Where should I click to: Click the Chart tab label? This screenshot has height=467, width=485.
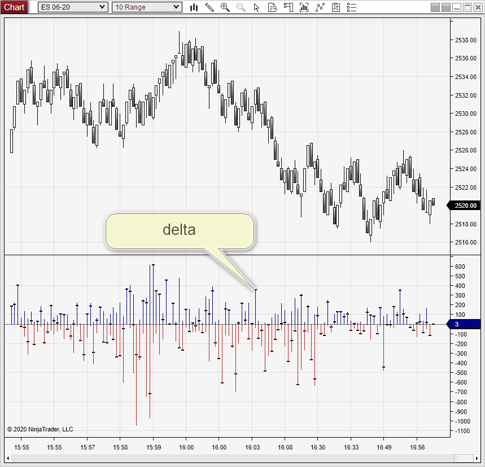pos(14,7)
